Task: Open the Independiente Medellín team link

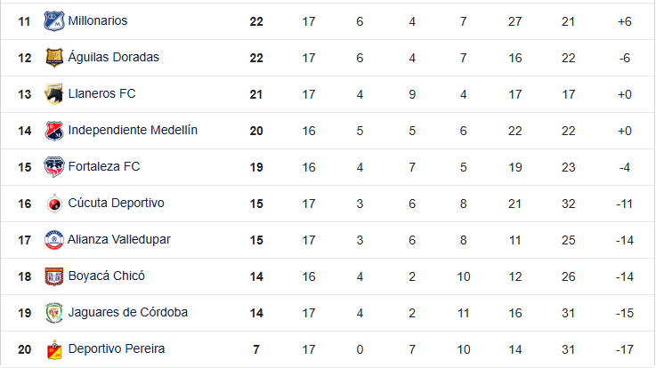Action: [133, 131]
